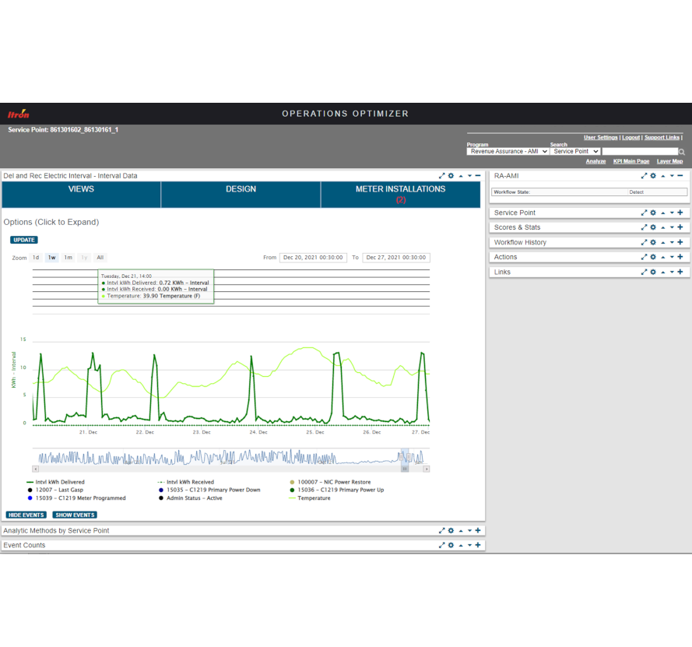The height and width of the screenshot is (647, 692).
Task: Switch to the DESIGN tab
Action: click(241, 188)
